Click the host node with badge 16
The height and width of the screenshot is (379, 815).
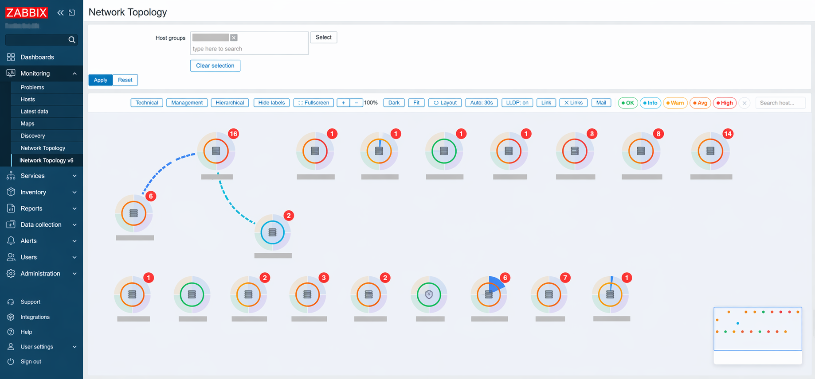216,151
